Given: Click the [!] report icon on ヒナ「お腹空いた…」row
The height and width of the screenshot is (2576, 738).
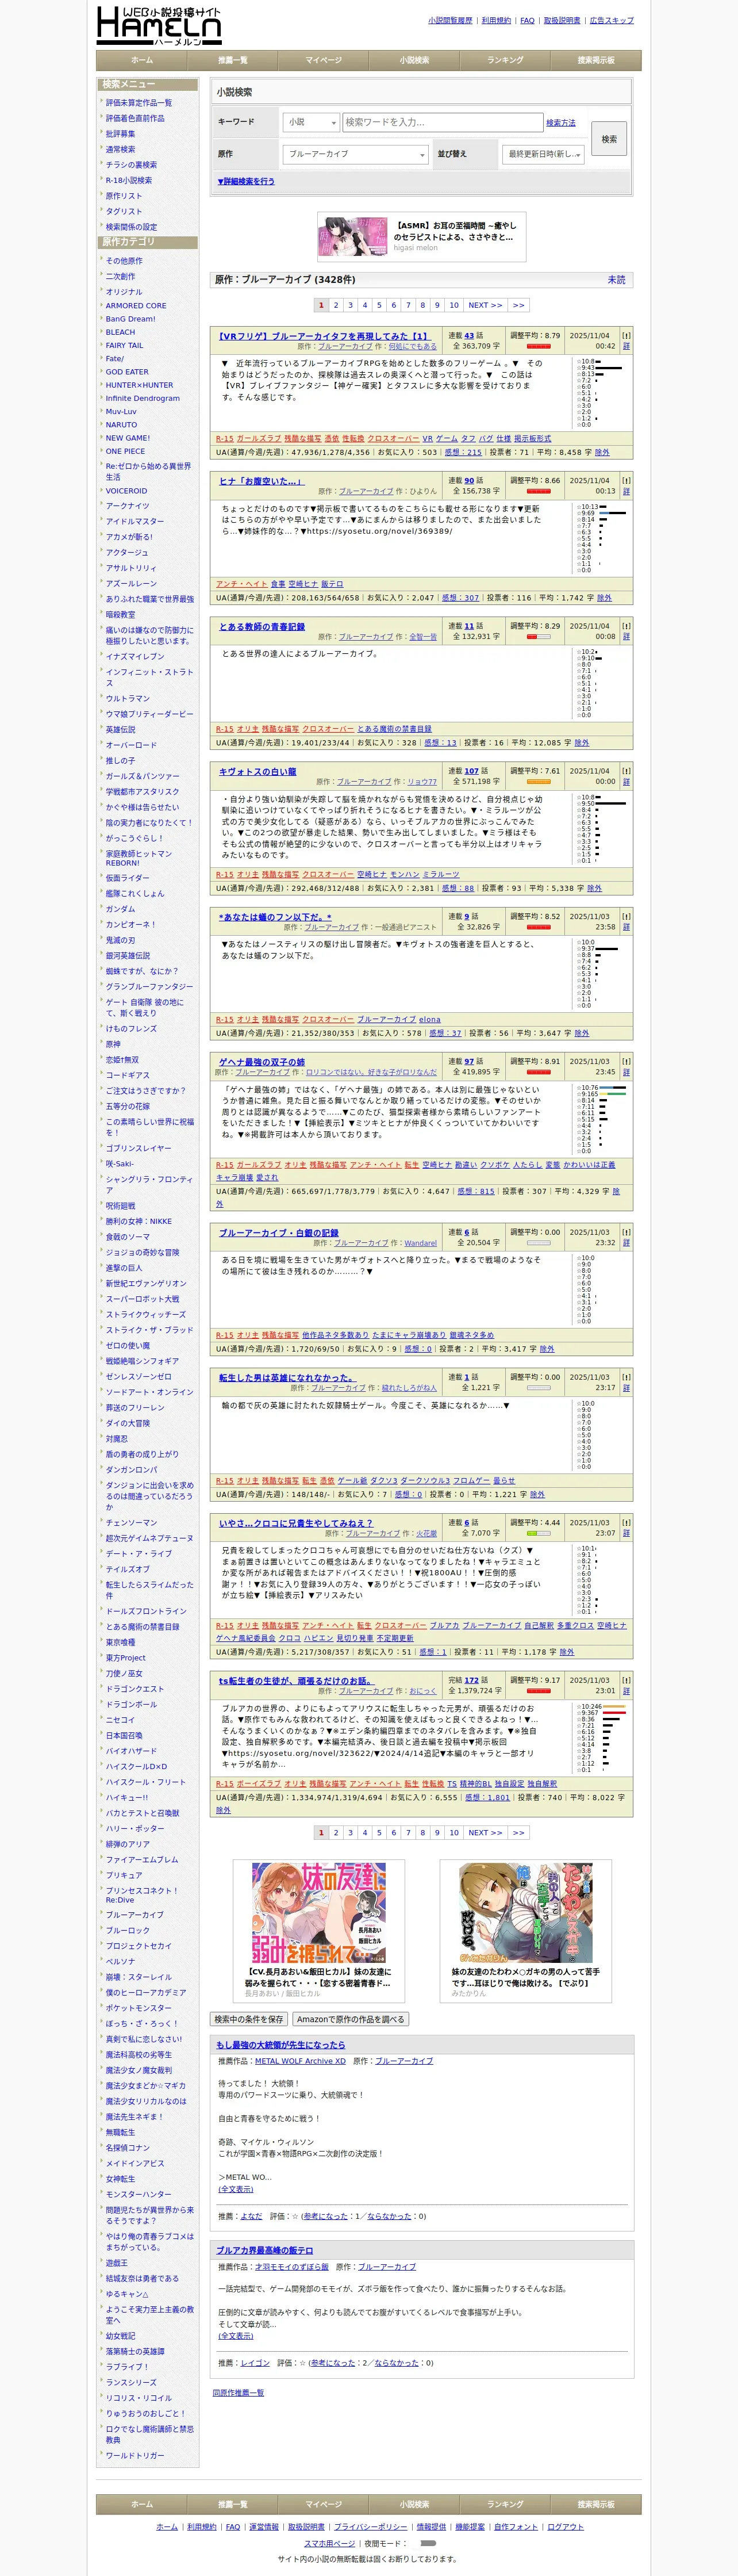Looking at the screenshot, I should tap(626, 481).
